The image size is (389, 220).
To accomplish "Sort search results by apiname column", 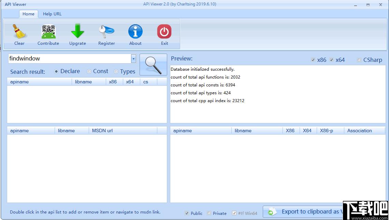I will click(x=40, y=82).
